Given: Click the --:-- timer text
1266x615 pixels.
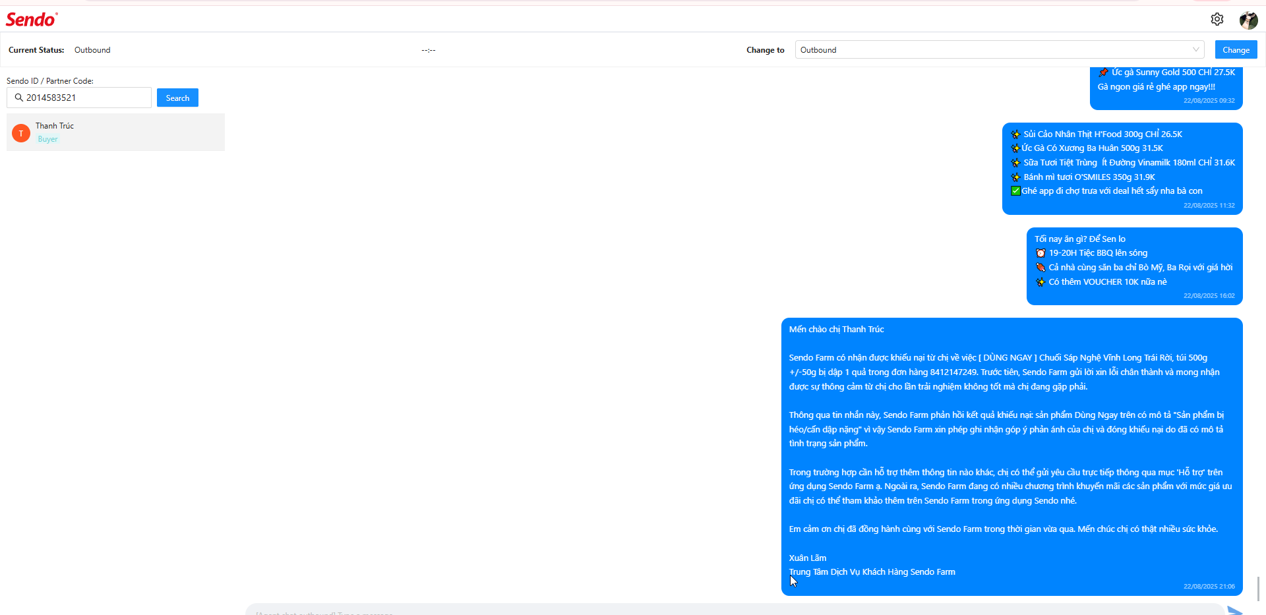Looking at the screenshot, I should (x=429, y=50).
